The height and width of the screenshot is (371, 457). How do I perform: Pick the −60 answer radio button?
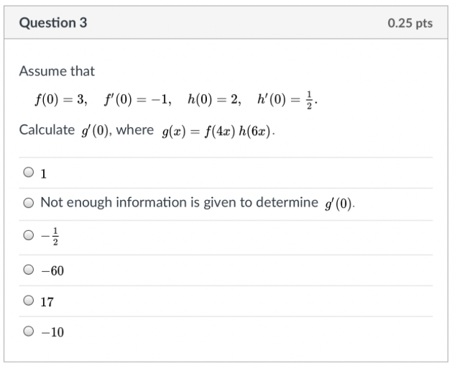tap(28, 270)
